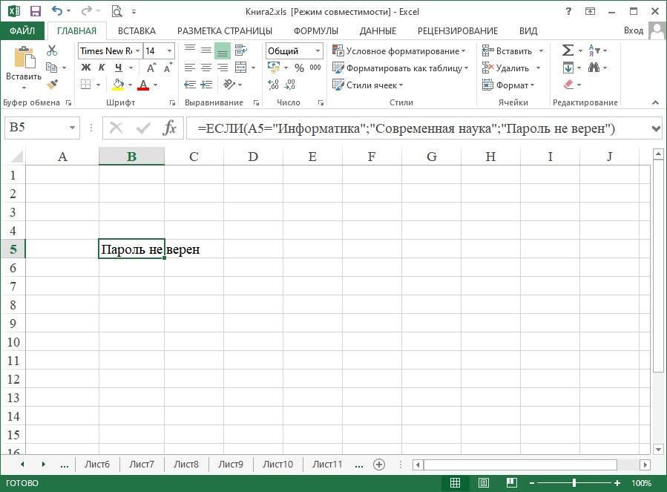Screen dimensions: 667x492
Task: Open the Общий number format dropdown
Action: point(318,50)
